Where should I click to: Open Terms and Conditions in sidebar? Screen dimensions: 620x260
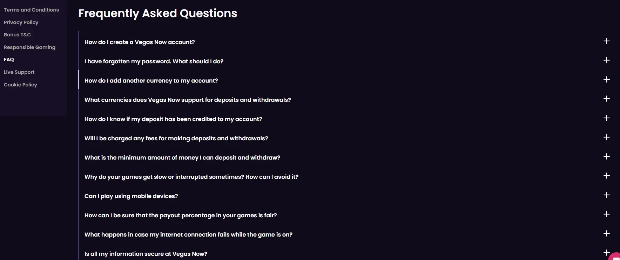click(x=31, y=10)
